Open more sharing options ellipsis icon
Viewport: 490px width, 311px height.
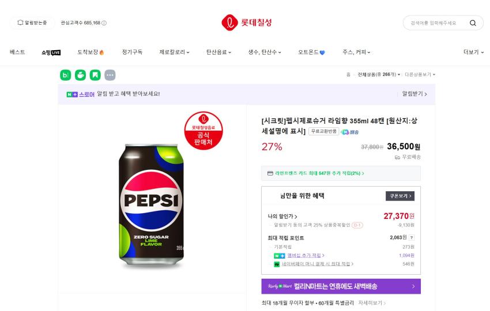[x=110, y=75]
